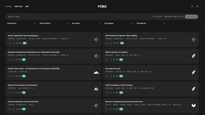Click Temporal logo on Staff Software Engineer card
The image size is (205, 115).
point(194,40)
